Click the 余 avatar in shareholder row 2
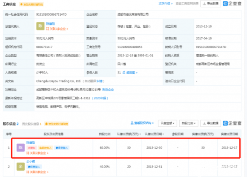The height and width of the screenshot is (177, 247). (21, 167)
